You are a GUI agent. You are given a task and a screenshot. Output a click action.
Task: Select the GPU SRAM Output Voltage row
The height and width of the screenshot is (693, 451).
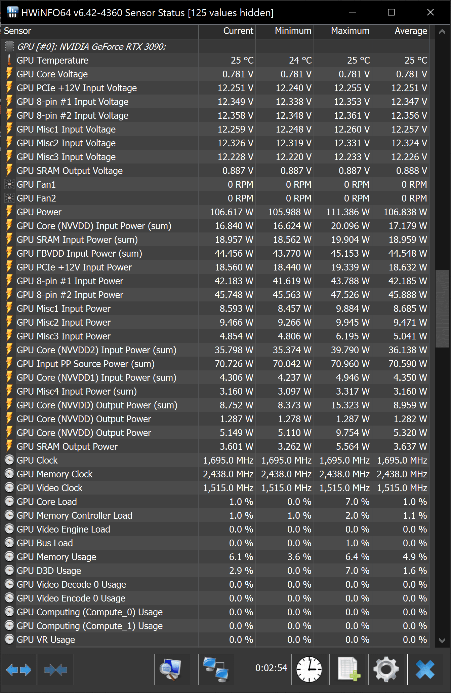(215, 171)
